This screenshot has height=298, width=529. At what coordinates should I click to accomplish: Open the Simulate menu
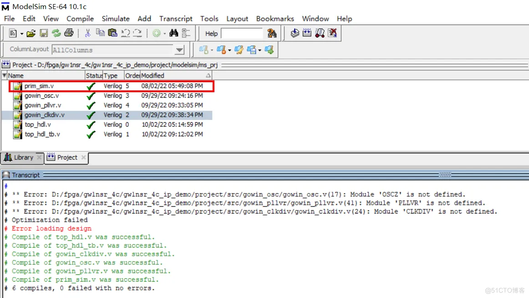pos(116,19)
